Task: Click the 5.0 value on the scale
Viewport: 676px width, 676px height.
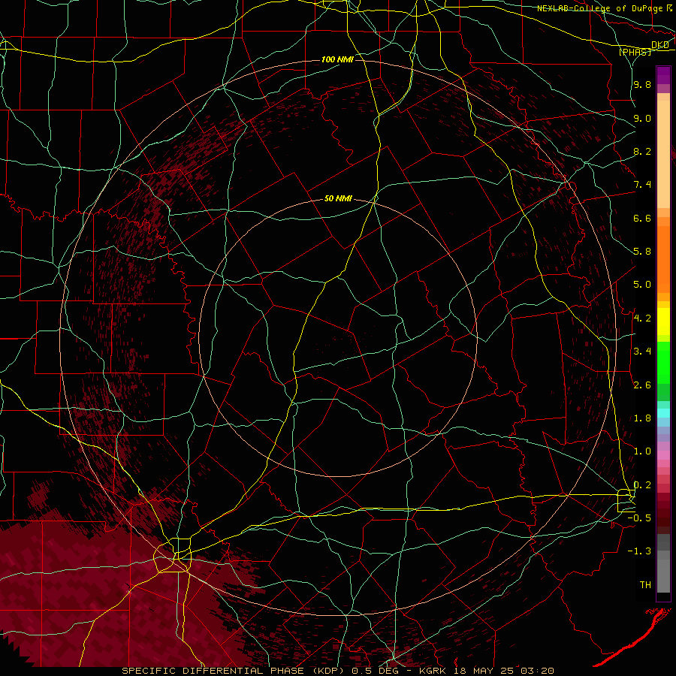Action: click(x=642, y=285)
